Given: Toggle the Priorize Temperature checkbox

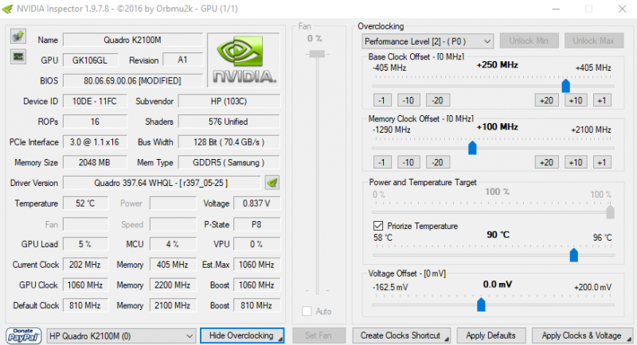Looking at the screenshot, I should point(377,226).
